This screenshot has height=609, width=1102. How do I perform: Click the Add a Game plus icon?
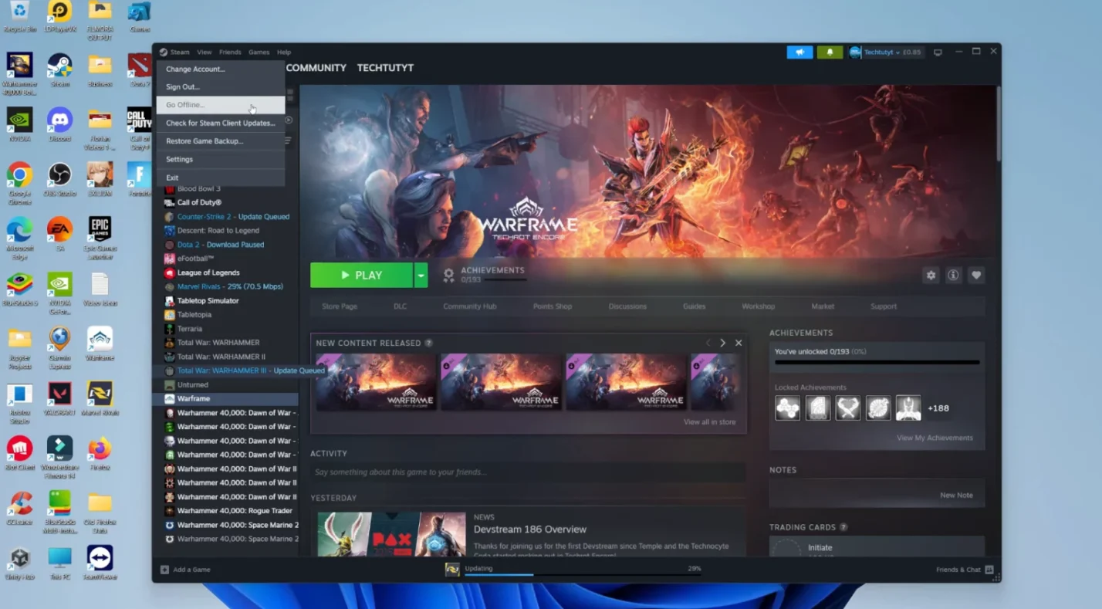164,570
